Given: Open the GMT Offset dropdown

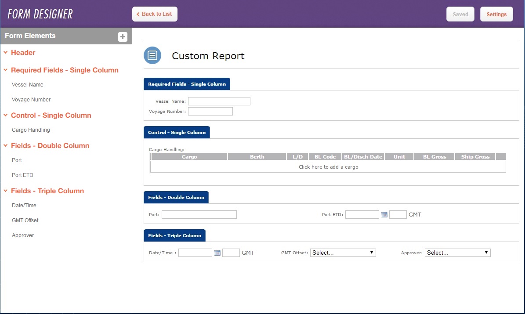Looking at the screenshot, I should [342, 253].
